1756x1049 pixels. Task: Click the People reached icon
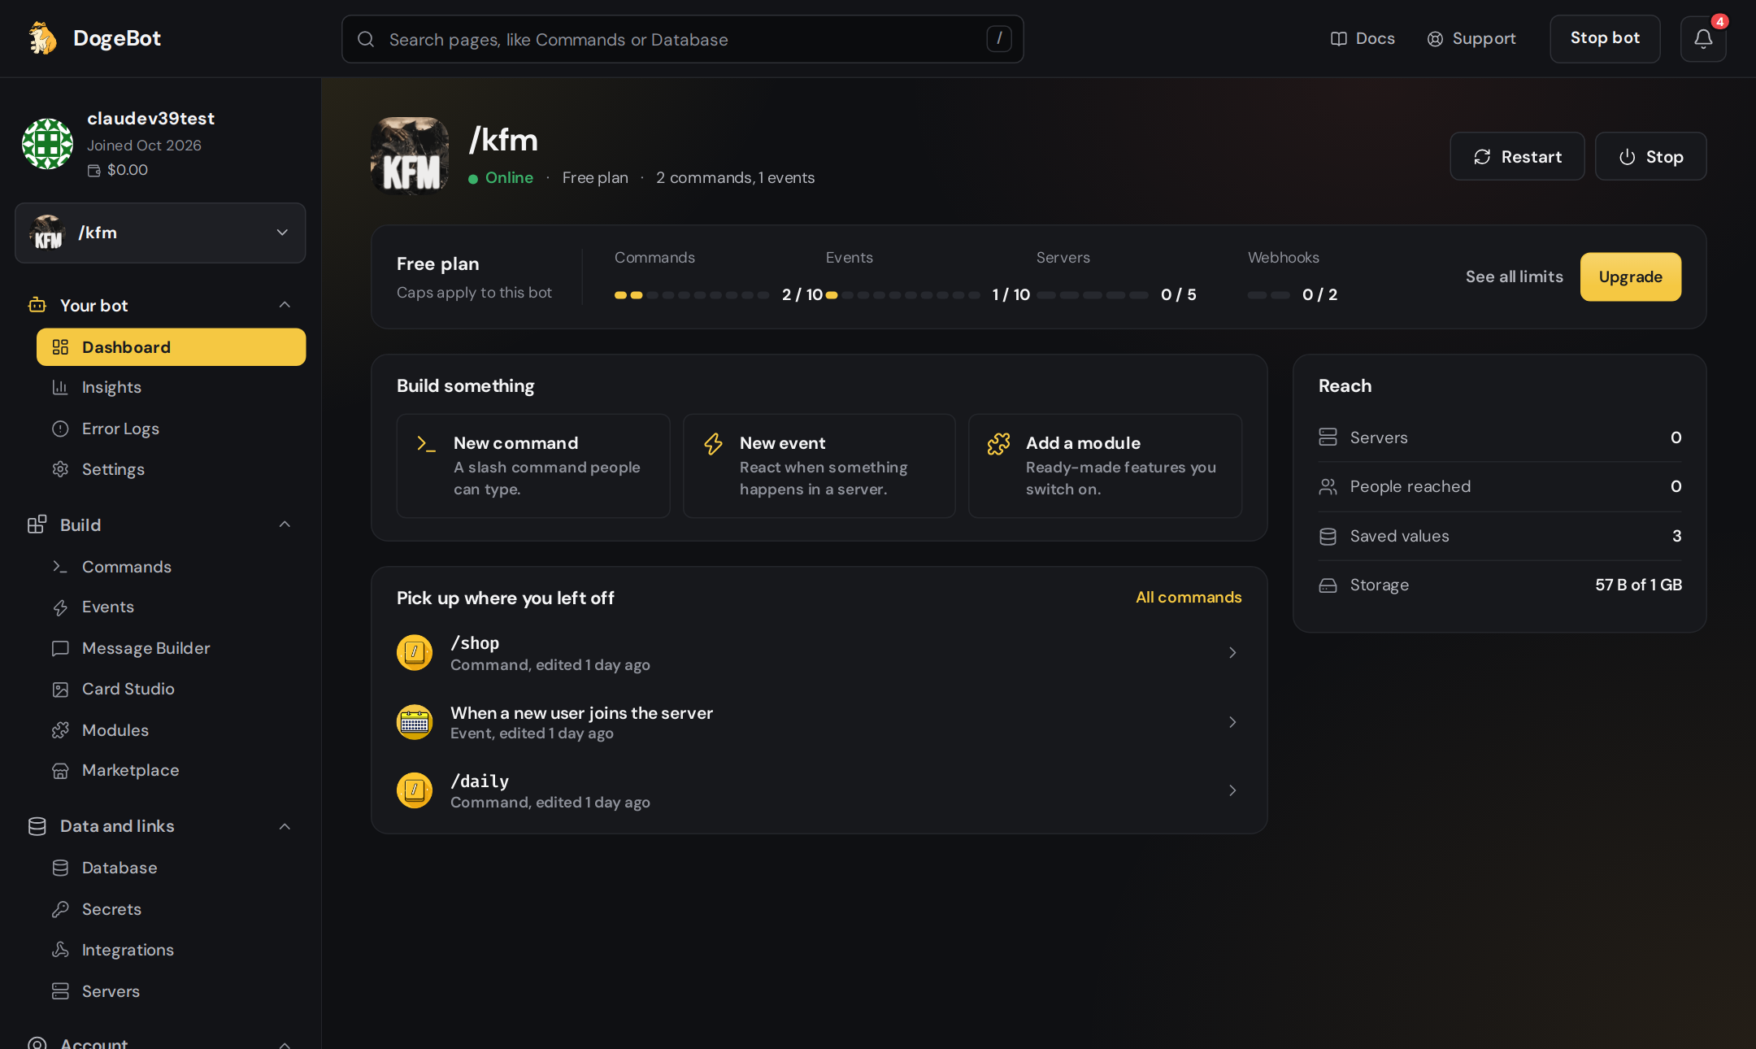tap(1328, 486)
